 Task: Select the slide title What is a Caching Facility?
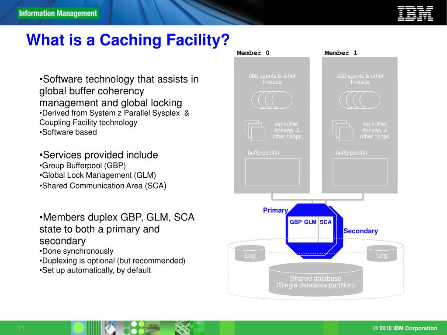128,40
